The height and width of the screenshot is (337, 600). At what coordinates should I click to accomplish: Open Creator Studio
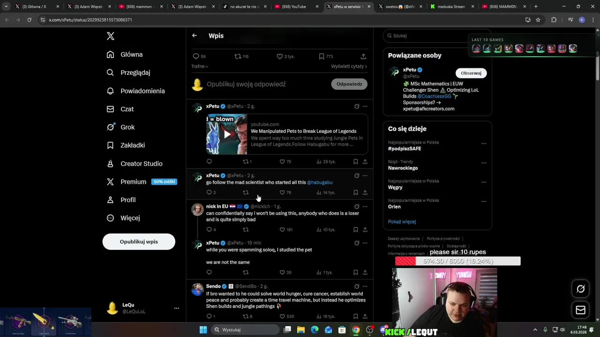(x=135, y=163)
